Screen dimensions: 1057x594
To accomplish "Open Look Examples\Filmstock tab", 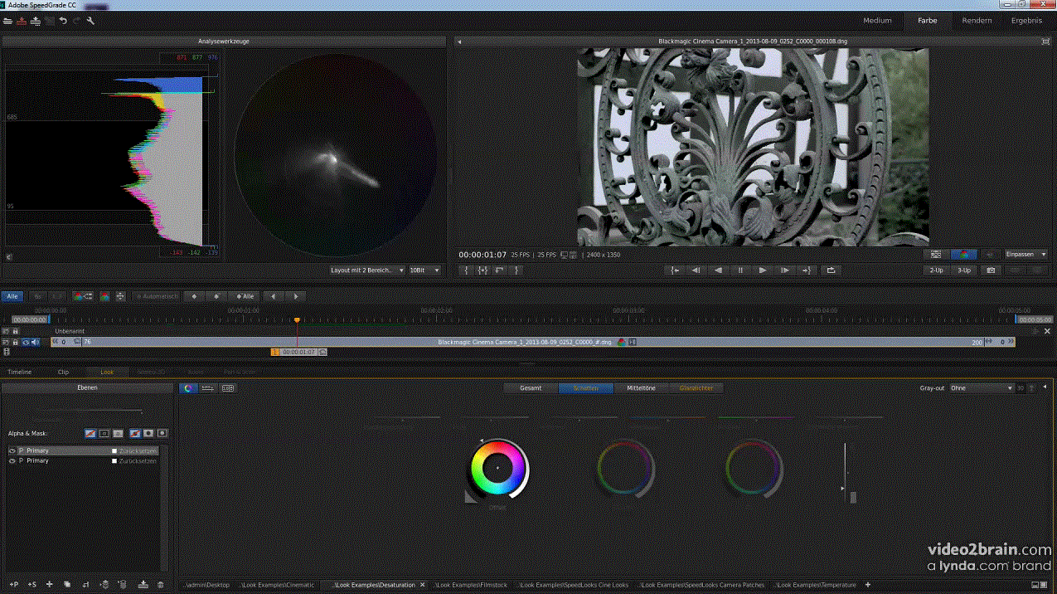I will [470, 585].
